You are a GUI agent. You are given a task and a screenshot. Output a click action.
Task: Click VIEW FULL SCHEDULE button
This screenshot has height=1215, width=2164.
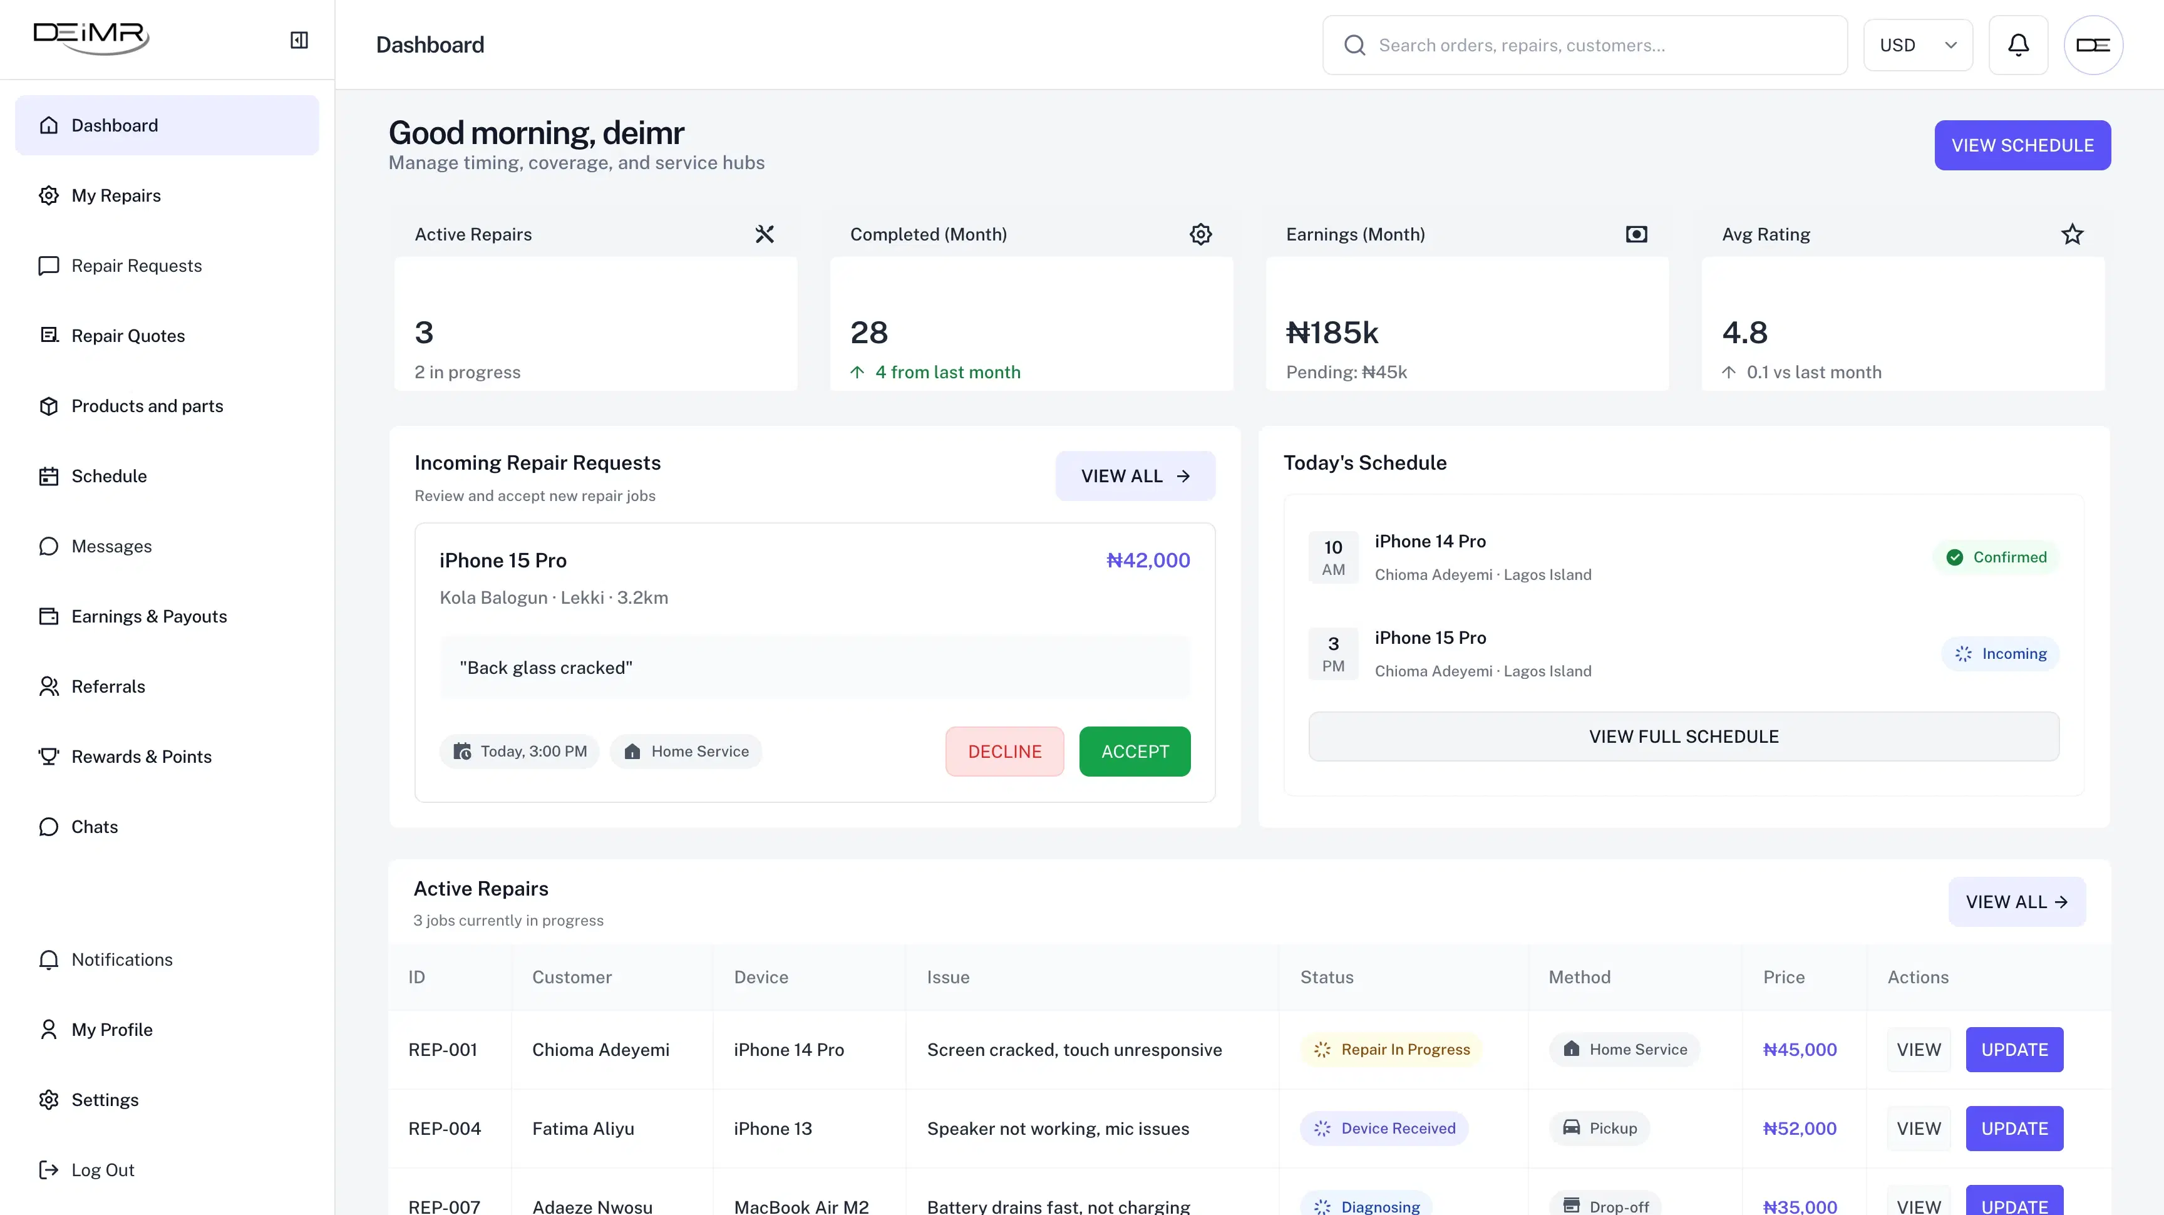click(1684, 736)
